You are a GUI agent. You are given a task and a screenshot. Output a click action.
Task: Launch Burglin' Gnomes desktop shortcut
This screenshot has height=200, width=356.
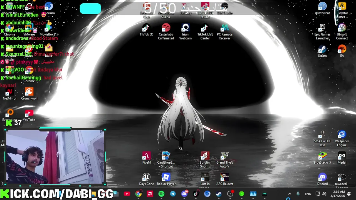tap(205, 160)
